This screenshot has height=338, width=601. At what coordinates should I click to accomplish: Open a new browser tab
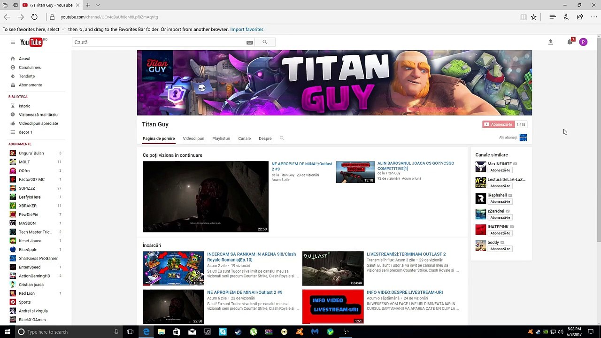87,5
